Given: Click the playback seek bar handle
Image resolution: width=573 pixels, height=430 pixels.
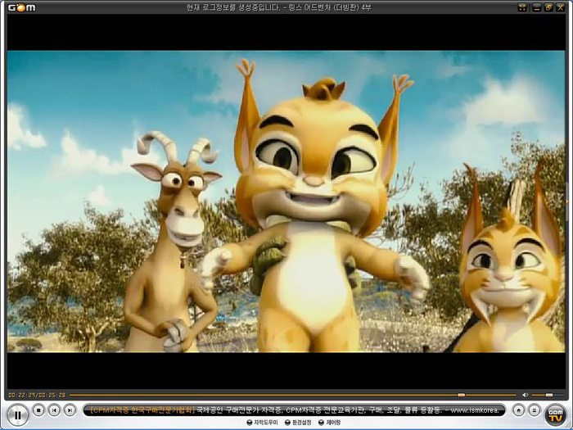Looking at the screenshot, I should click(x=461, y=395).
